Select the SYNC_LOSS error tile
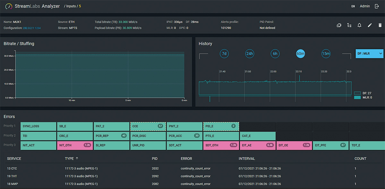 coord(38,126)
